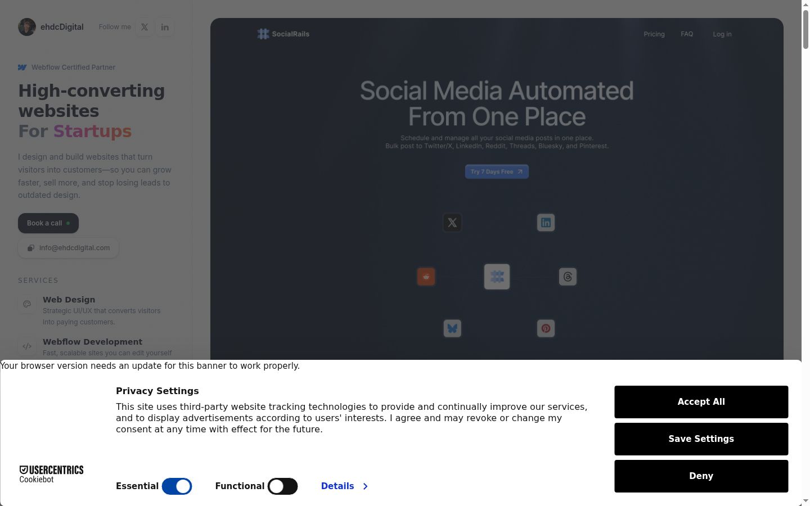Click the ehdcDigital profile avatar
Viewport: 810px width, 506px height.
pyautogui.click(x=27, y=27)
